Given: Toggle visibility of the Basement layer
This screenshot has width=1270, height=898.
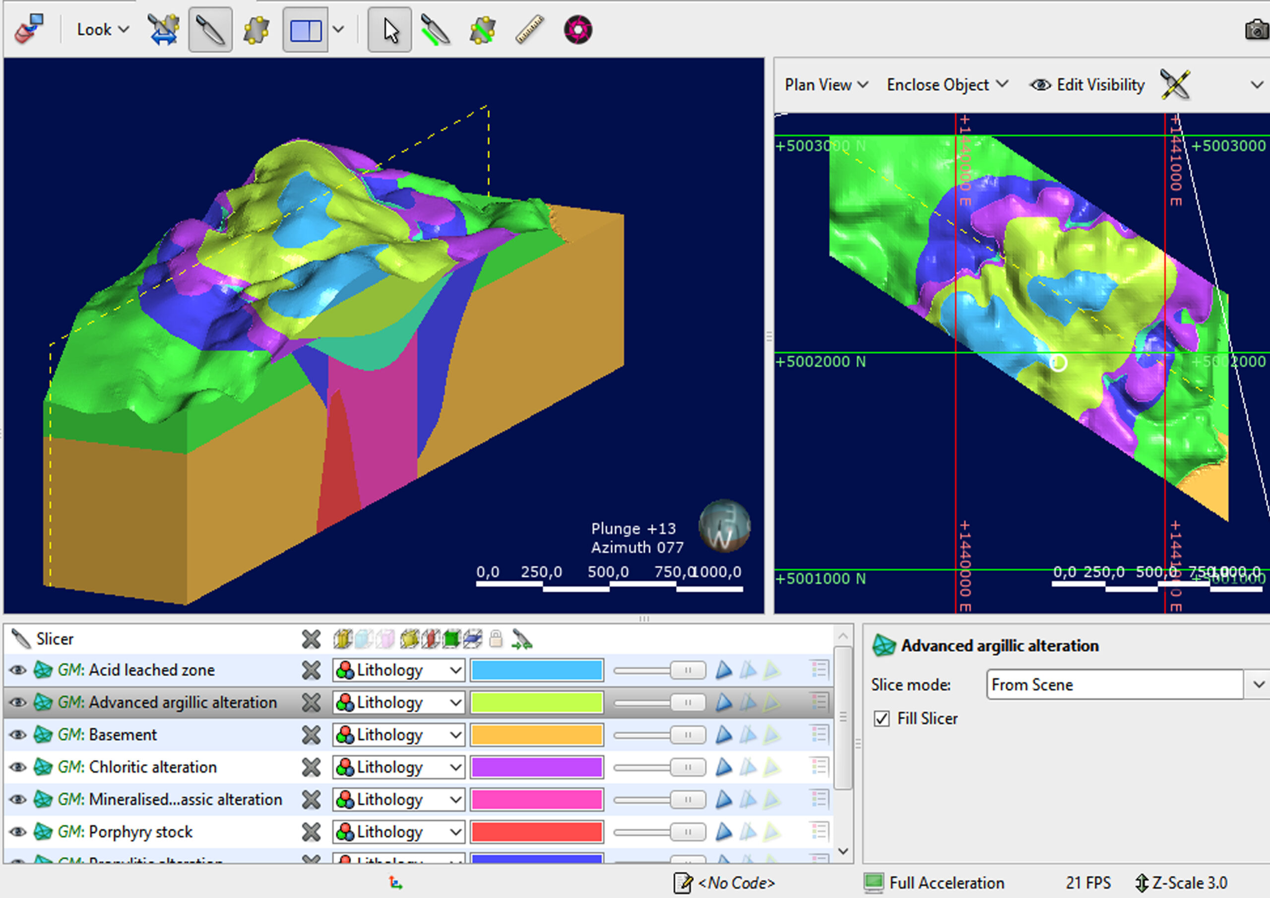Looking at the screenshot, I should pyautogui.click(x=18, y=735).
